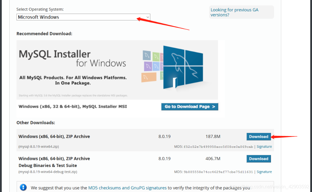312x192 pixels.
Task: Click 'Debug Binaries & Test Suite' title
Action: pyautogui.click(x=48, y=166)
